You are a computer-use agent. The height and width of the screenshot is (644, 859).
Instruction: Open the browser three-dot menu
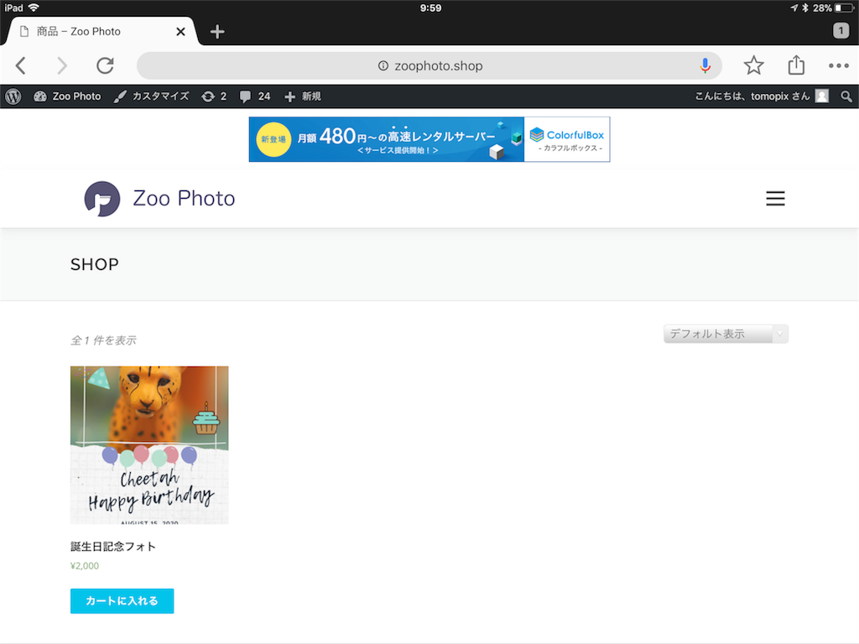tap(838, 65)
